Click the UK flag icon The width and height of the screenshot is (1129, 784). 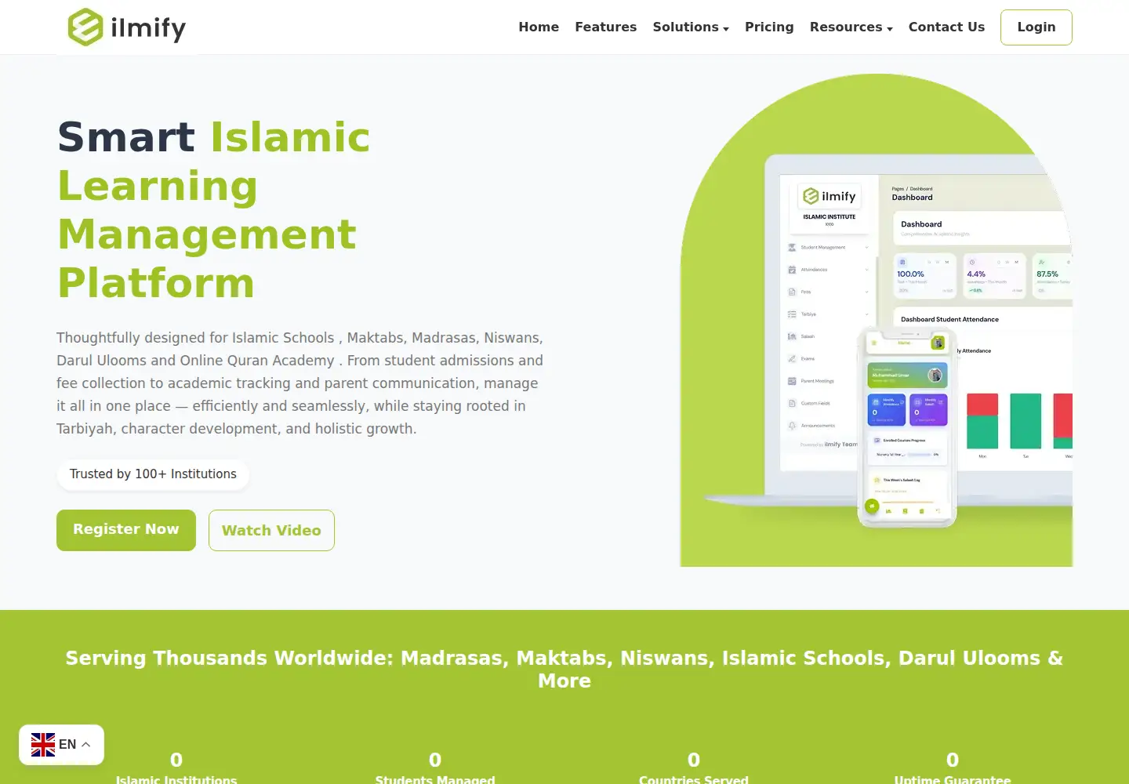(43, 745)
